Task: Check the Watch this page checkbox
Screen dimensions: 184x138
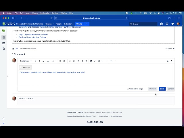Action: [128, 89]
